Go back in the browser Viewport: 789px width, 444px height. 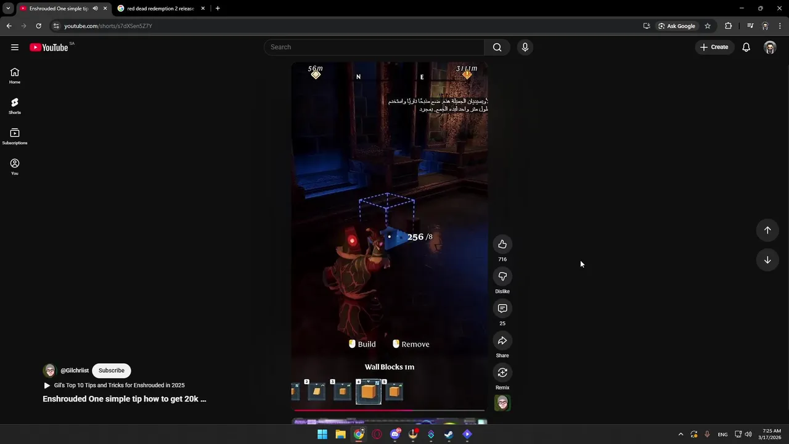pyautogui.click(x=9, y=26)
